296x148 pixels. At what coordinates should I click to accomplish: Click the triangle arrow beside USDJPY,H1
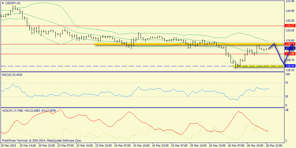pos(3,3)
